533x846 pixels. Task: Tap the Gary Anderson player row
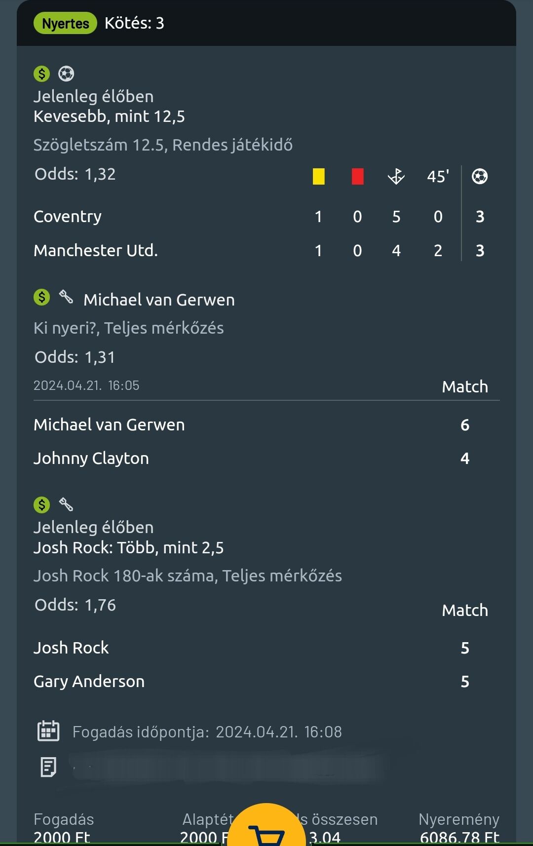coord(89,682)
